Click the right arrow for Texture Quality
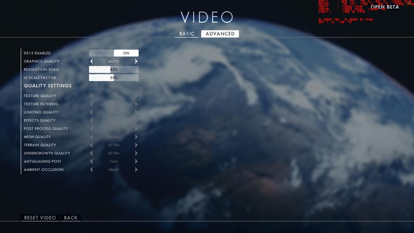This screenshot has height=233, width=414. tap(136, 96)
